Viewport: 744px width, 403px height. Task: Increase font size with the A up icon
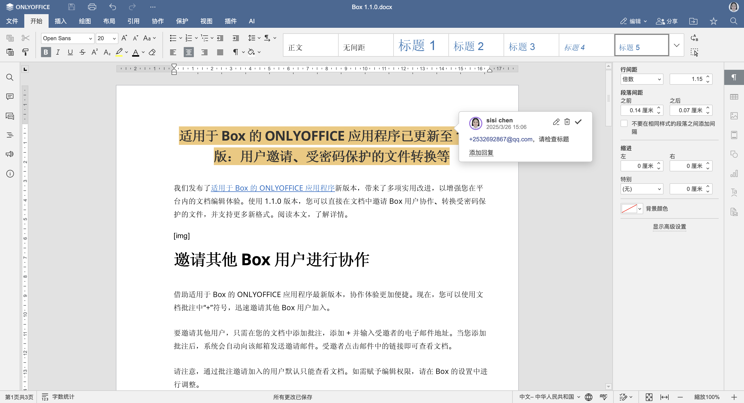[x=124, y=38]
